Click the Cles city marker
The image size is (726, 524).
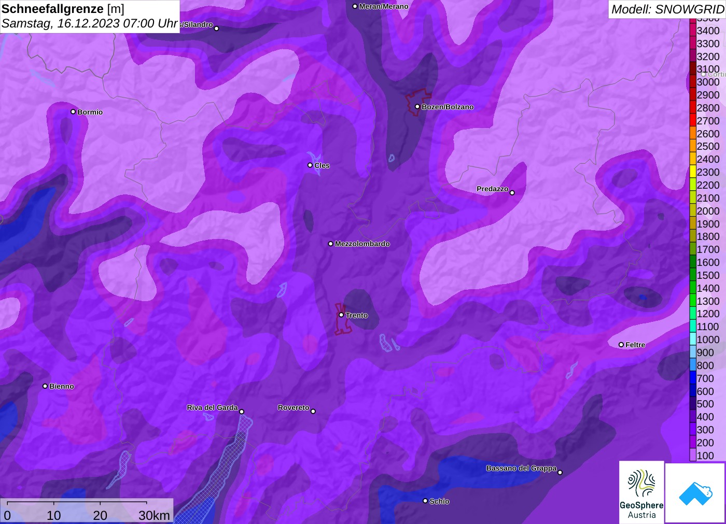coord(310,165)
